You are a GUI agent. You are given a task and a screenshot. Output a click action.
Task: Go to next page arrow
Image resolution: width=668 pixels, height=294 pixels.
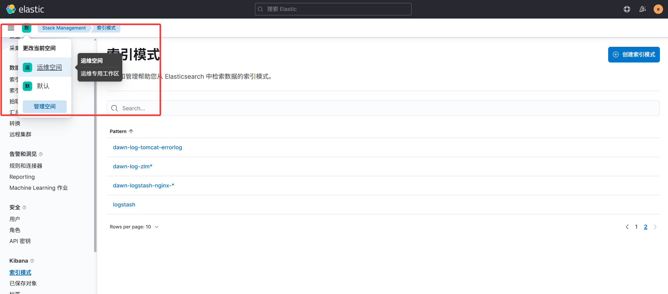click(655, 227)
